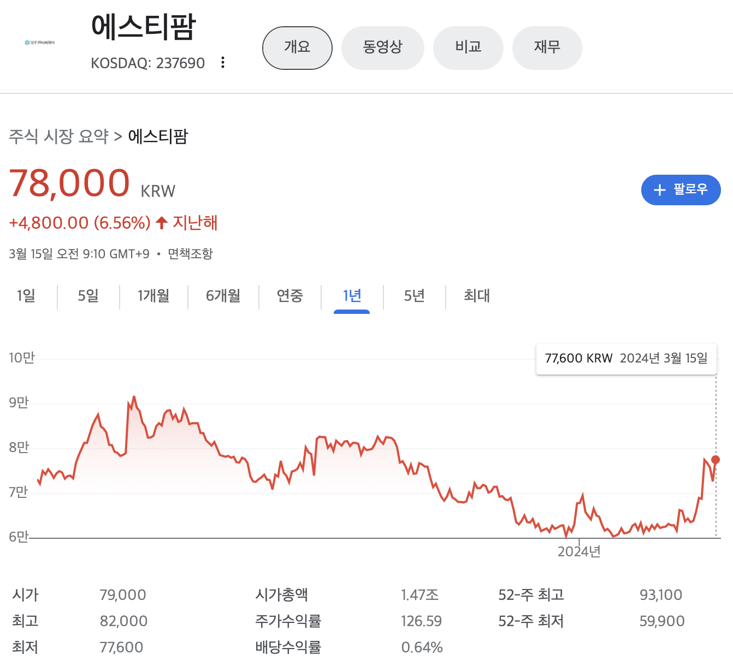Click the 지난해 label after change

point(195,223)
